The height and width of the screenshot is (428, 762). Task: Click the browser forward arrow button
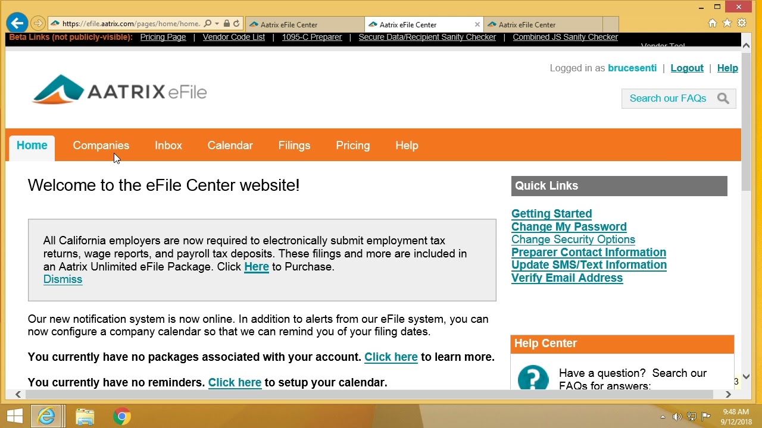(x=38, y=24)
